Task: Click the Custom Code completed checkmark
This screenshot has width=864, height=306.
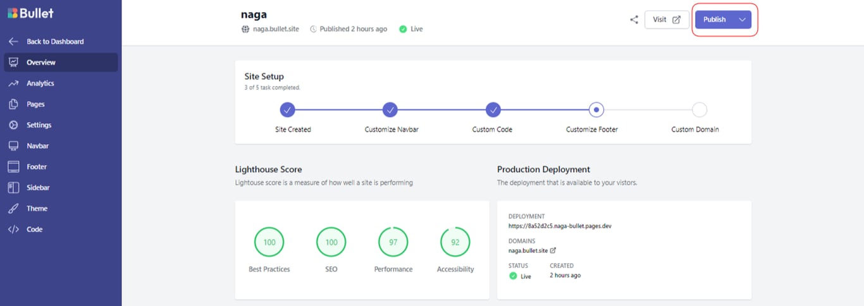Action: point(493,110)
